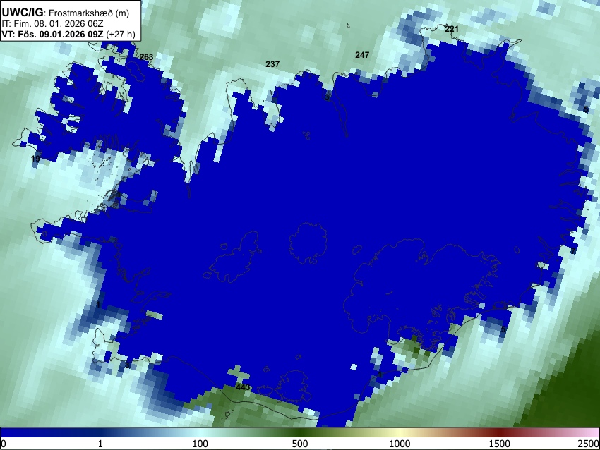The height and width of the screenshot is (450, 600).
Task: Click the map value 443 on the south coast
Action: pyautogui.click(x=243, y=387)
